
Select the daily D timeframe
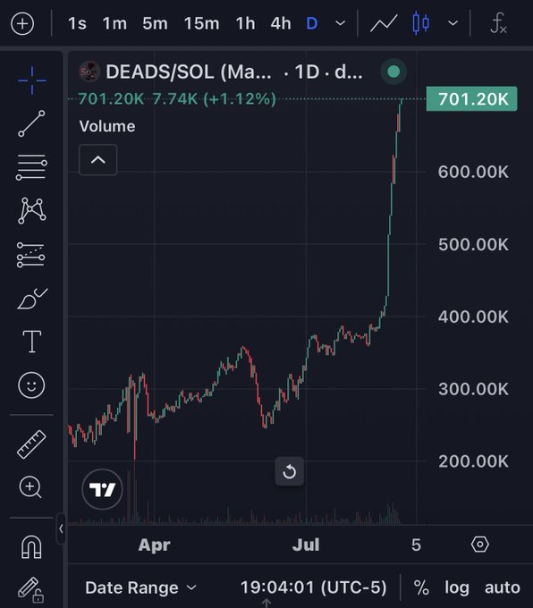(312, 23)
